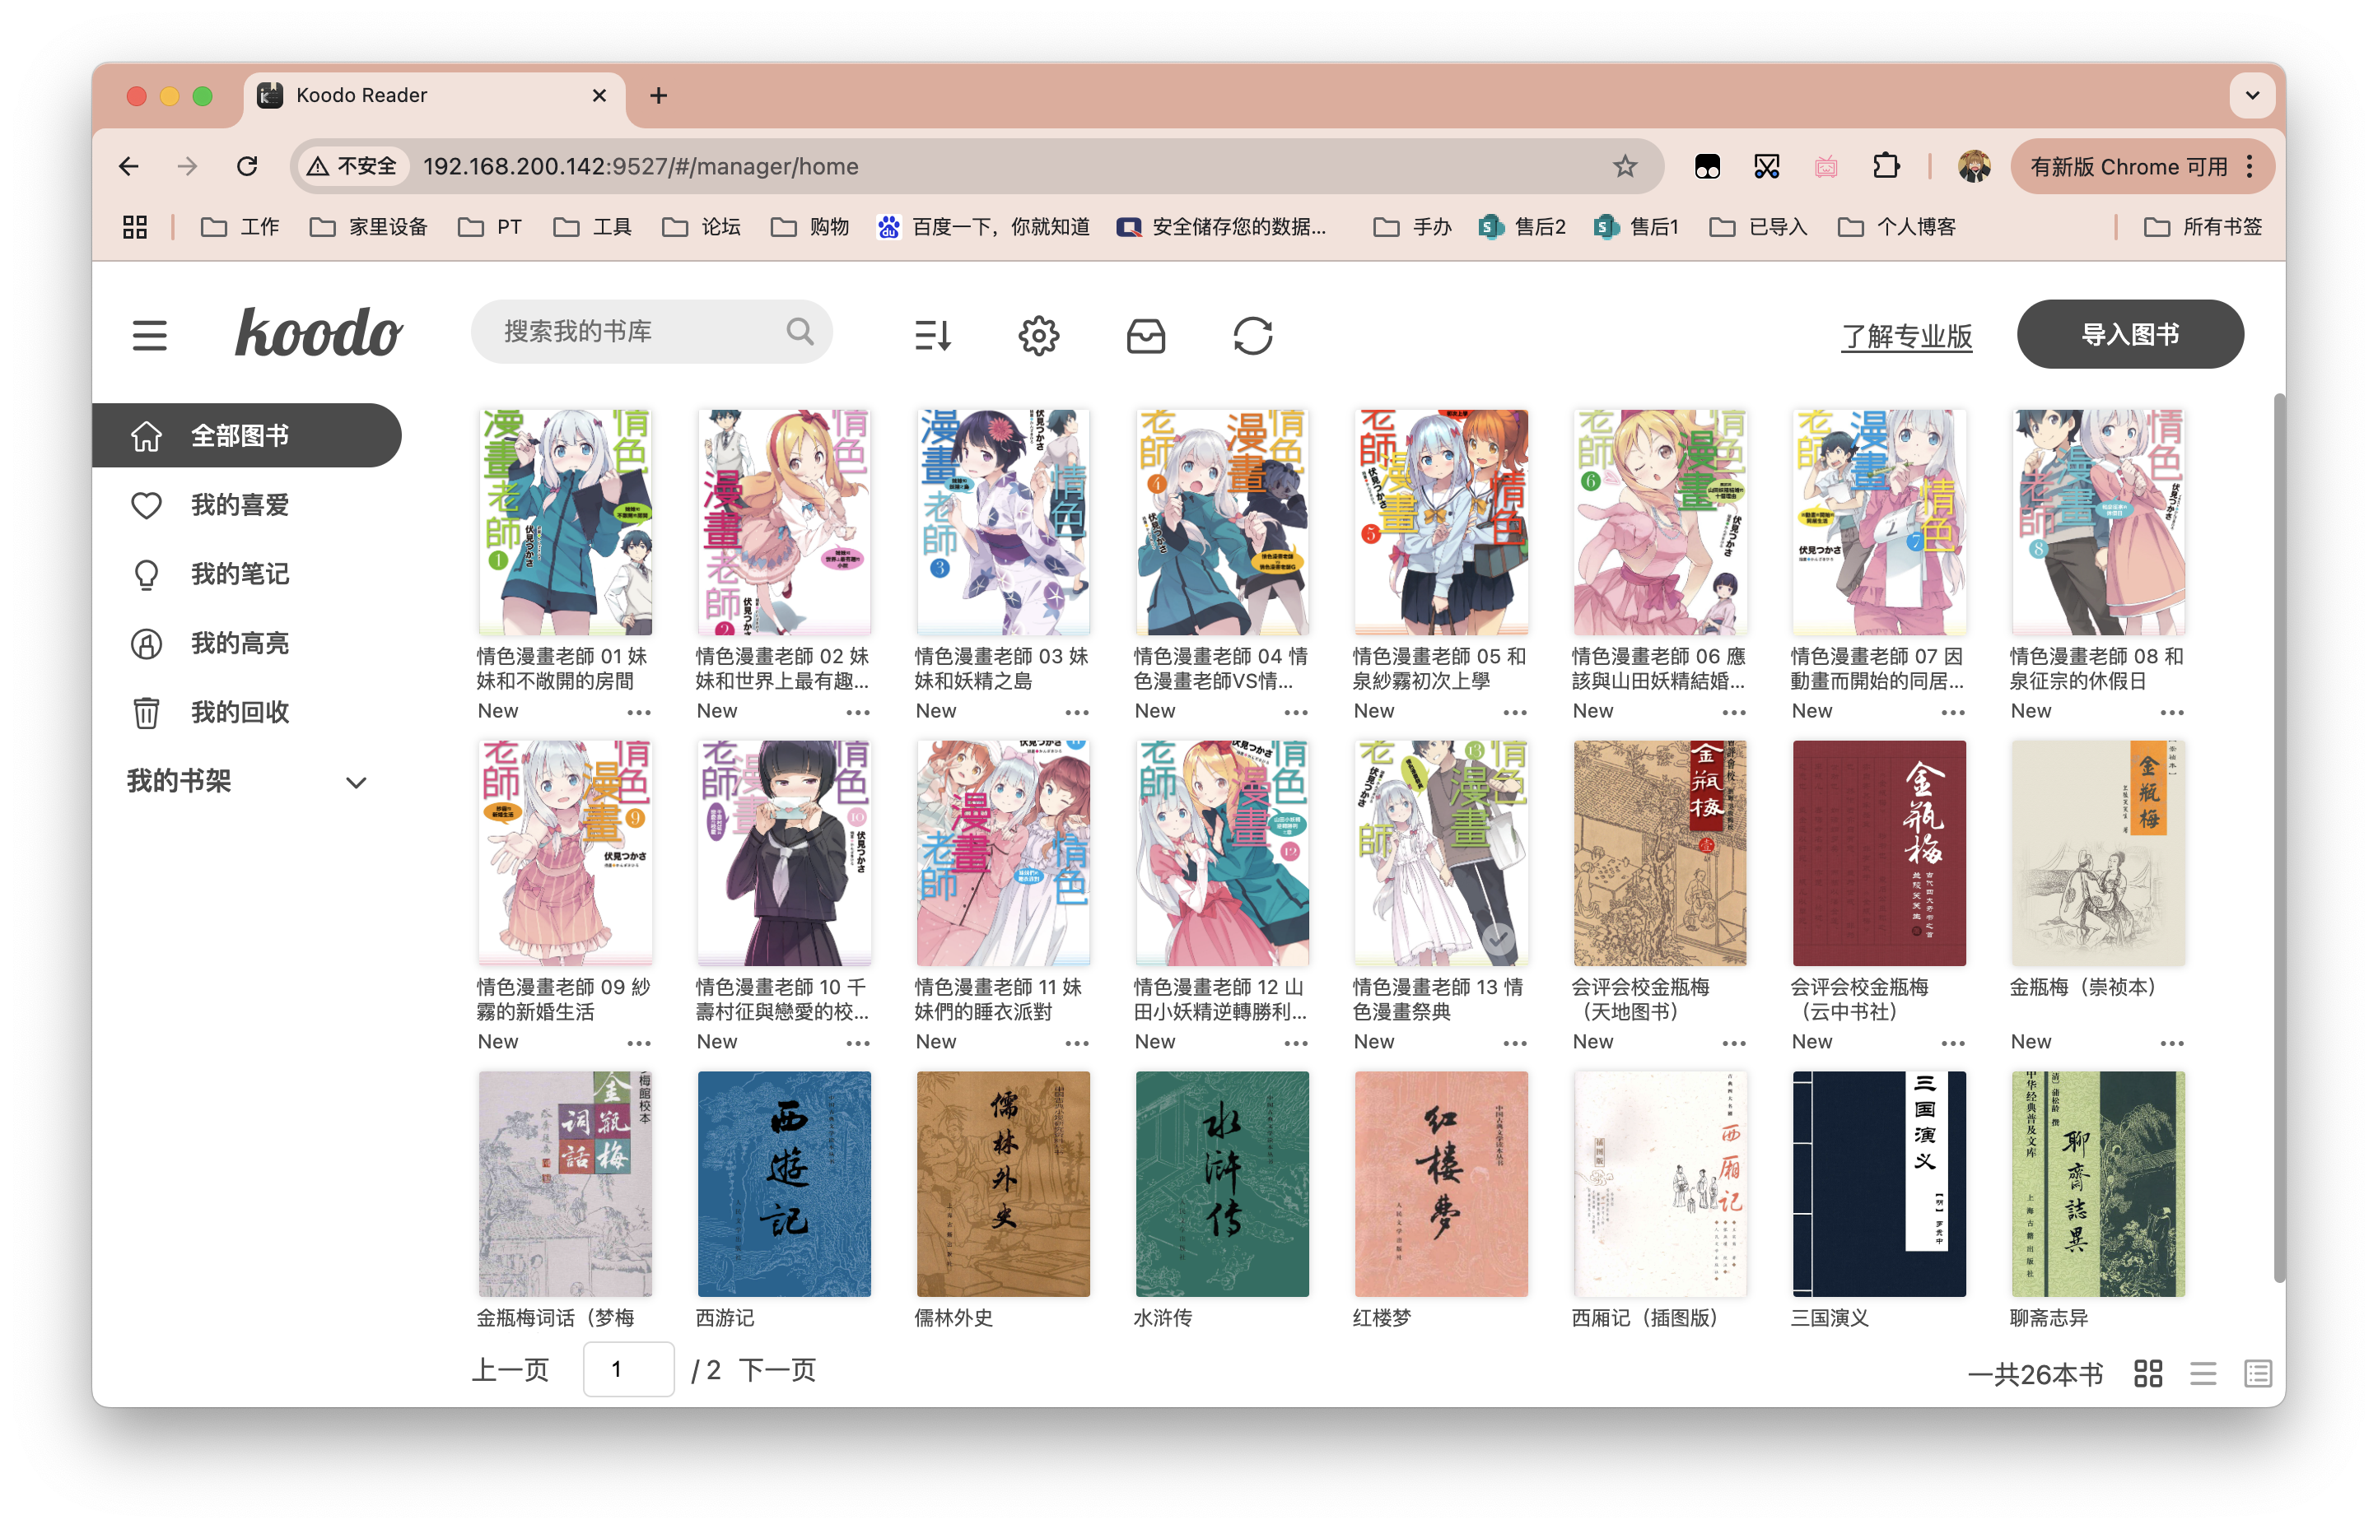Select 我的喜爱 heart icon in sidebar
The image size is (2378, 1529).
click(x=146, y=504)
